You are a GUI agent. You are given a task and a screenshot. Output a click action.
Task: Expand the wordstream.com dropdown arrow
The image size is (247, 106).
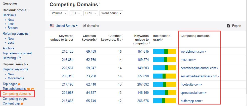click(205, 52)
